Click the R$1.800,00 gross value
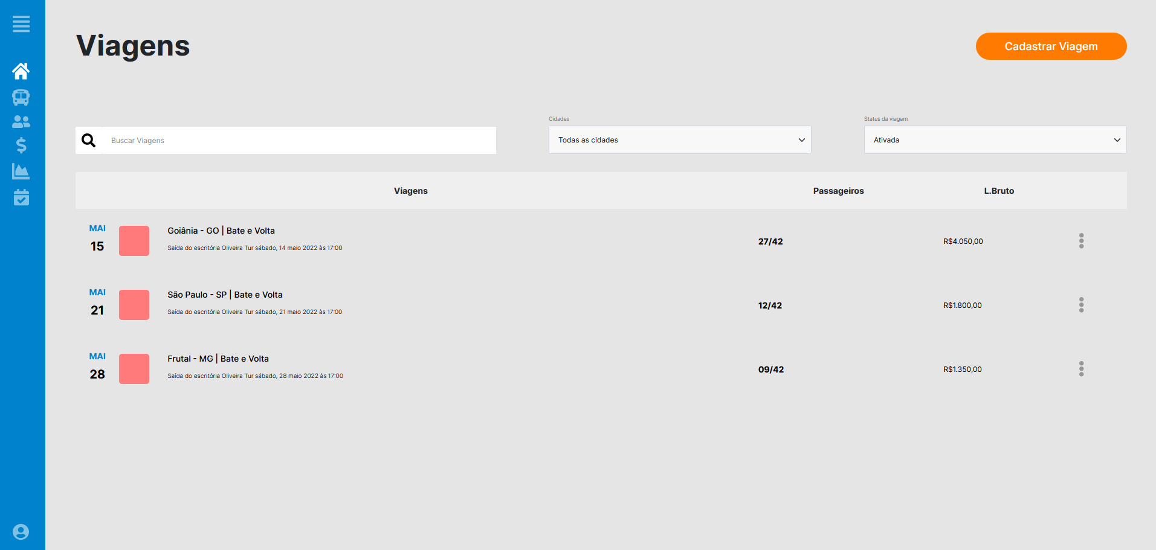The width and height of the screenshot is (1156, 550). tap(963, 305)
